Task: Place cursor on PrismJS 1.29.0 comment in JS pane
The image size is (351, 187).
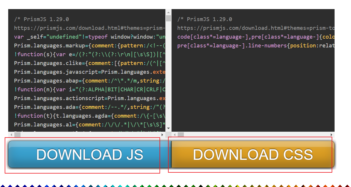Action: [41, 19]
